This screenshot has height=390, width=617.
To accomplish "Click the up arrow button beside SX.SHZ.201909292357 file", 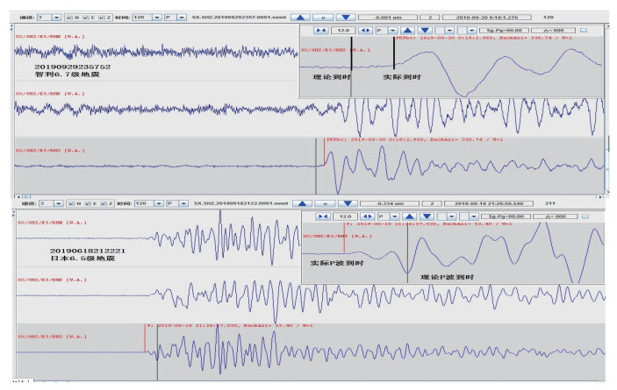I will coord(300,17).
